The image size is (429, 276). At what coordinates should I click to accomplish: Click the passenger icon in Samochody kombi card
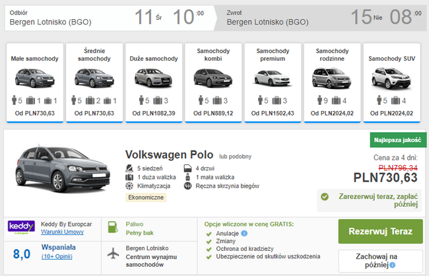pos(201,100)
